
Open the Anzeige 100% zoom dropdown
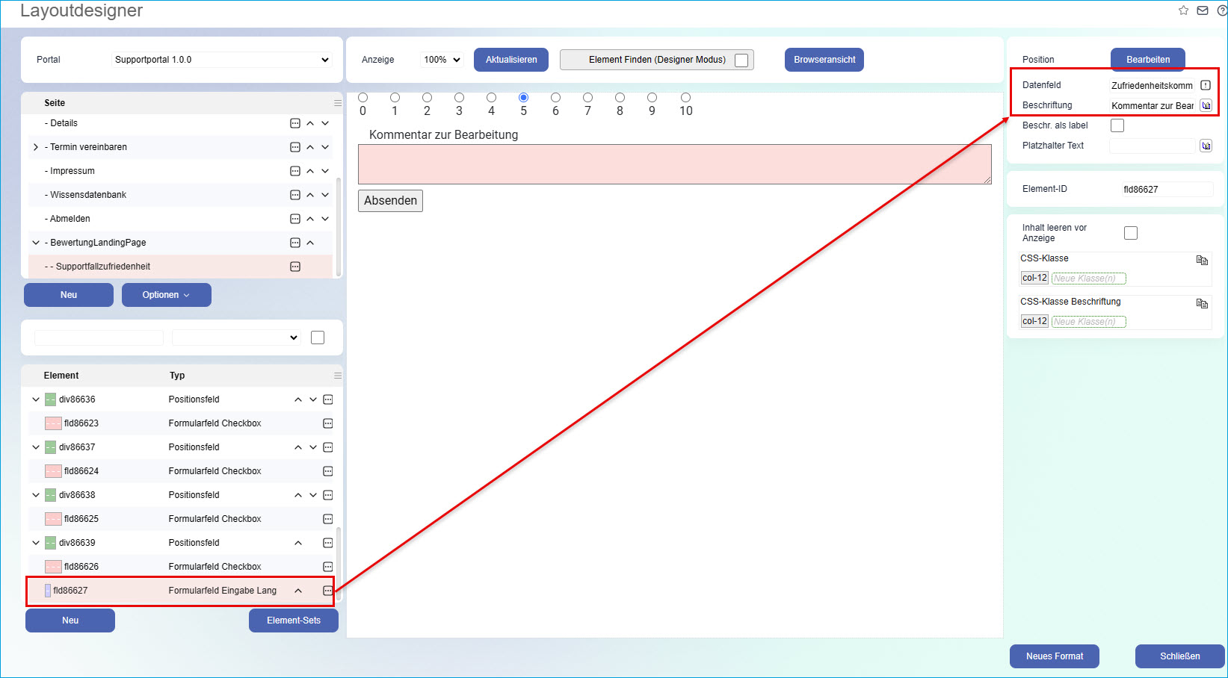pyautogui.click(x=442, y=60)
